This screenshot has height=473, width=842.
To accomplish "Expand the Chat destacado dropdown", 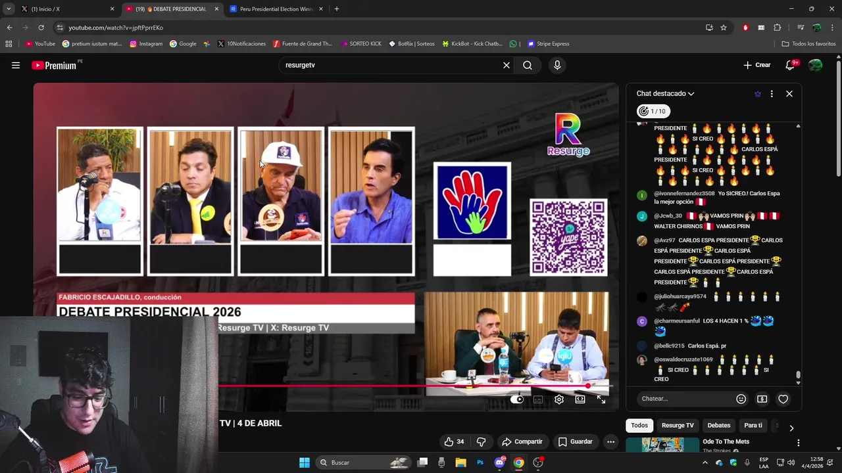I will [x=665, y=94].
